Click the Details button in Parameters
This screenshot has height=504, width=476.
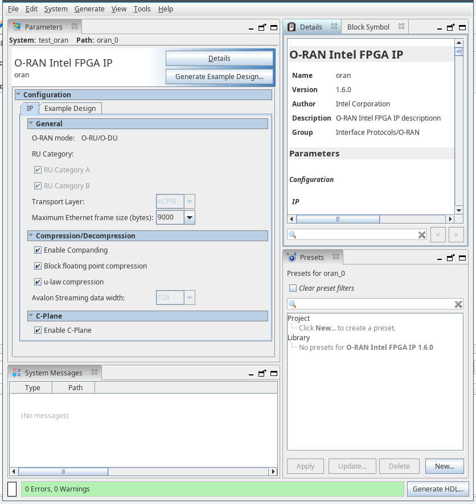[219, 59]
